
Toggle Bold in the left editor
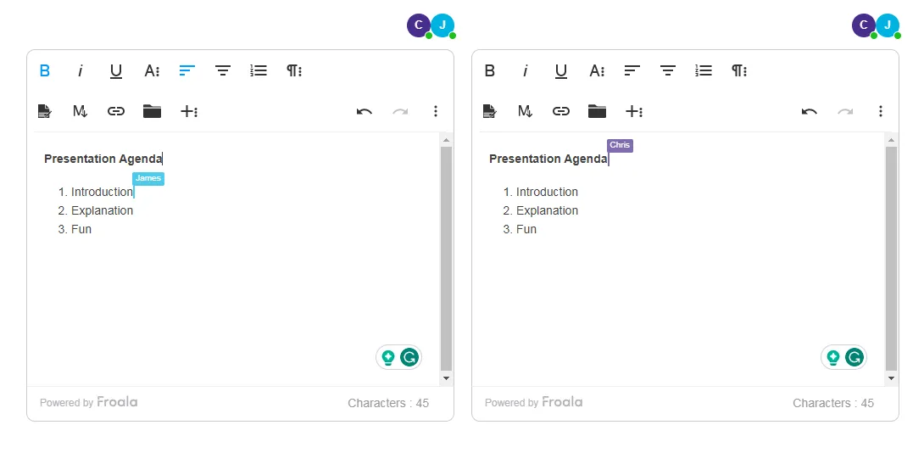pos(45,71)
